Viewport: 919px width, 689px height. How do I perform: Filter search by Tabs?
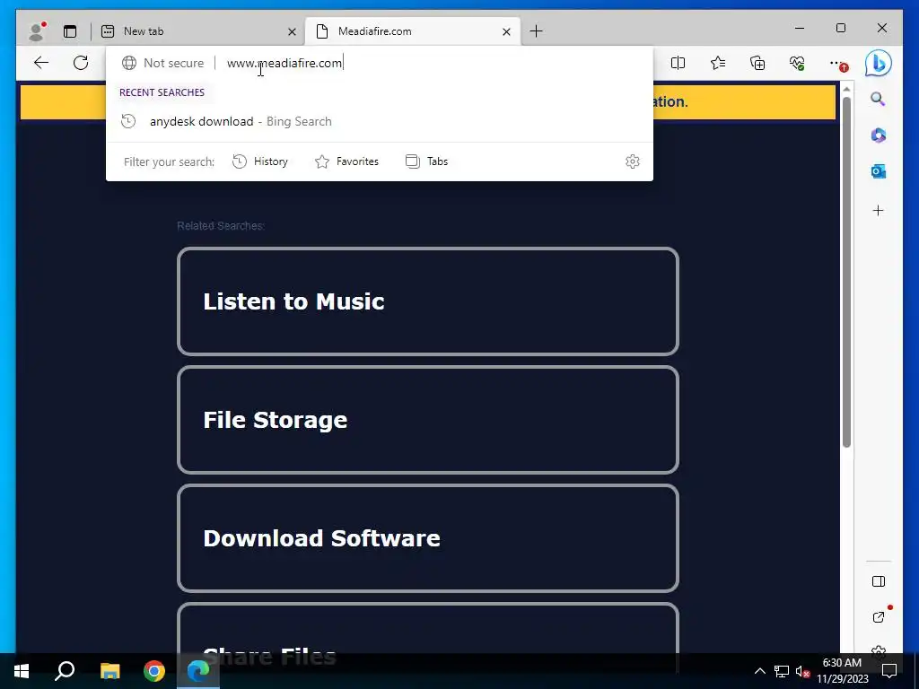coord(426,161)
